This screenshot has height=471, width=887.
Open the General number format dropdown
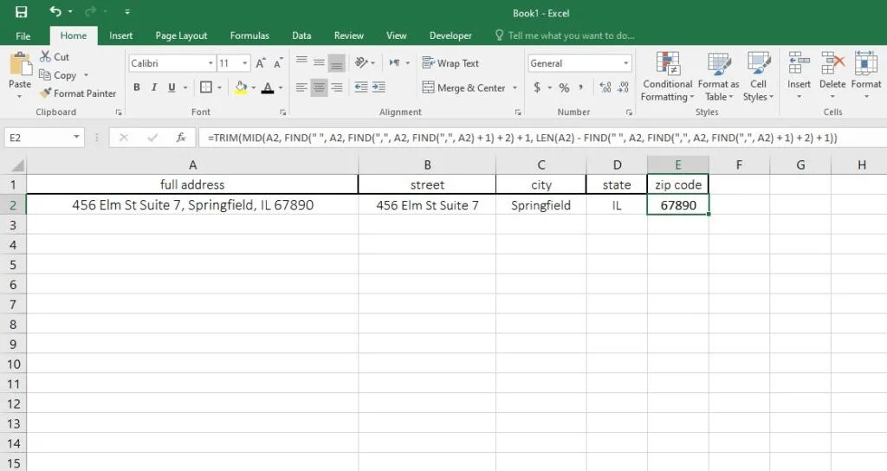click(x=625, y=63)
